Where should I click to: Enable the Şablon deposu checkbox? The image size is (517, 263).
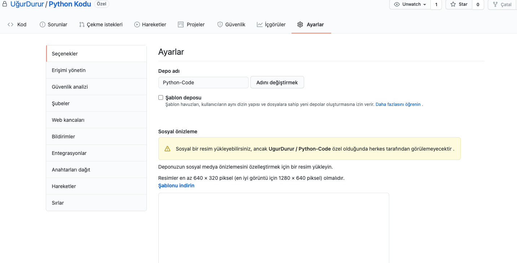coord(161,98)
